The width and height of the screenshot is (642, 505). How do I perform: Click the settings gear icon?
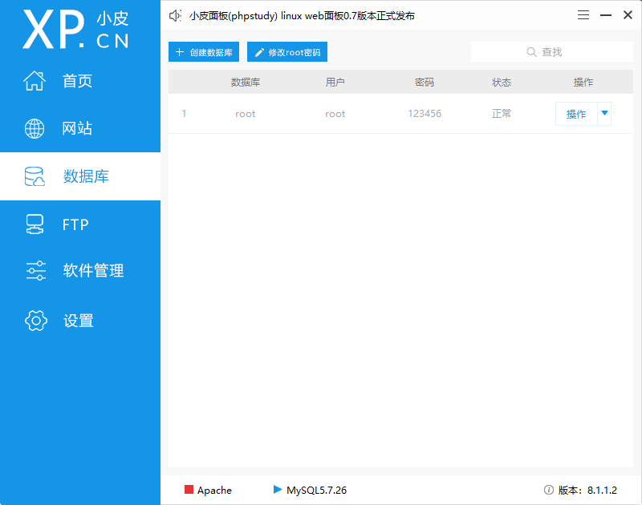pyautogui.click(x=35, y=320)
